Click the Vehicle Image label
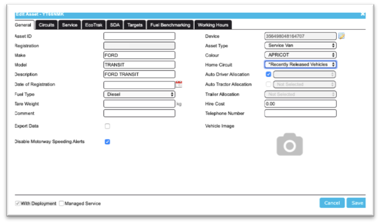Viewport: 380px width, 224px height. coord(220,126)
